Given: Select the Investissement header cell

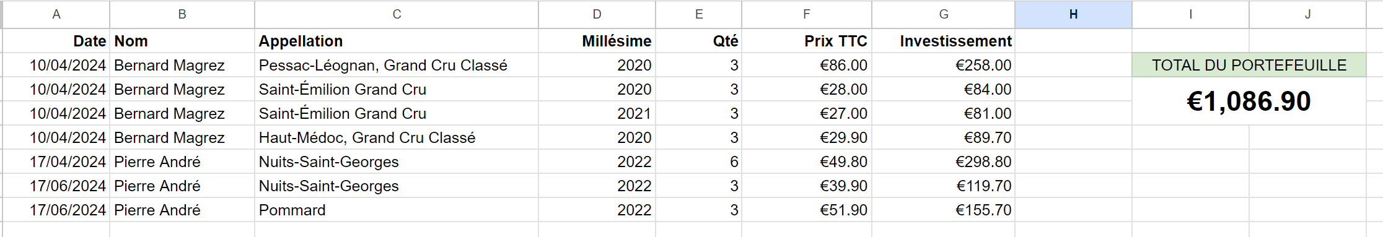Looking at the screenshot, I should (x=943, y=41).
